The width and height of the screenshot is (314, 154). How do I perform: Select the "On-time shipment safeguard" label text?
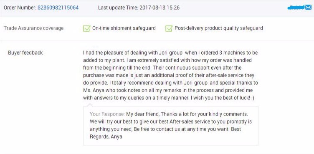(124, 28)
